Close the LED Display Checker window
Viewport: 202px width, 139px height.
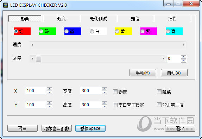pos(191,4)
